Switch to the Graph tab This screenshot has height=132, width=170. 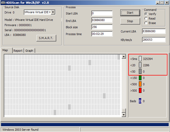click(29, 51)
